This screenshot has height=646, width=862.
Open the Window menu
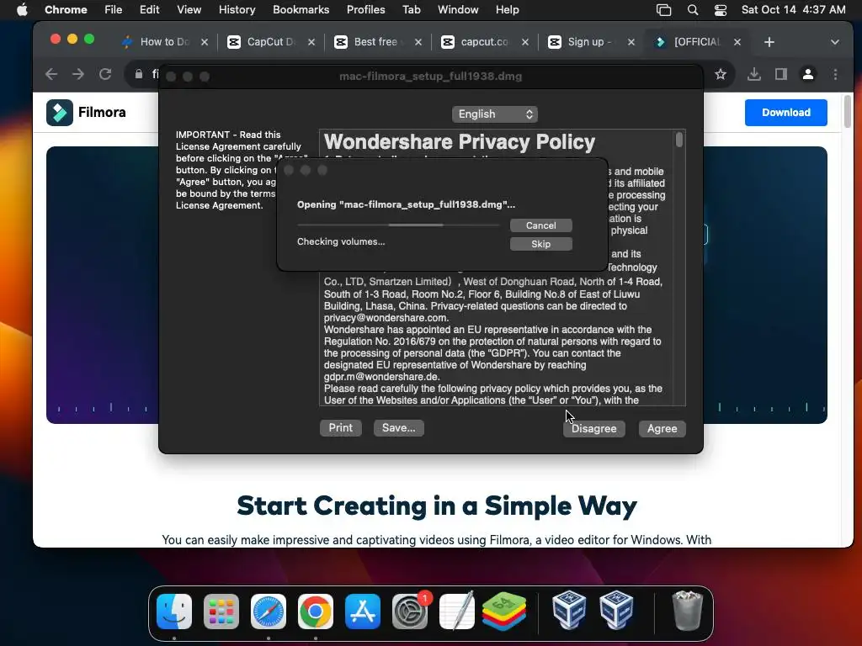coord(458,9)
